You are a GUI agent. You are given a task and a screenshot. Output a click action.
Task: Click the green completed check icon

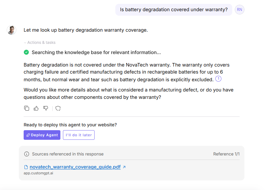coord(26,52)
